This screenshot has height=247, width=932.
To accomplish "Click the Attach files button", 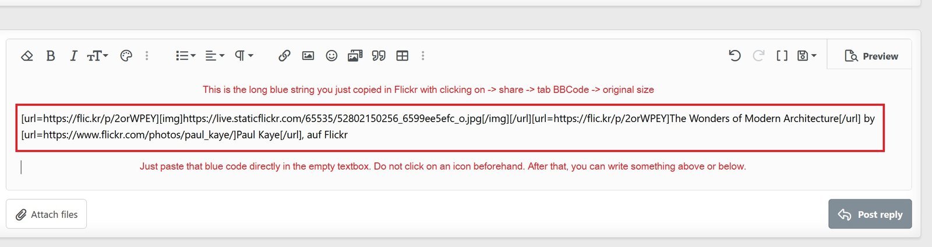I will 47,214.
